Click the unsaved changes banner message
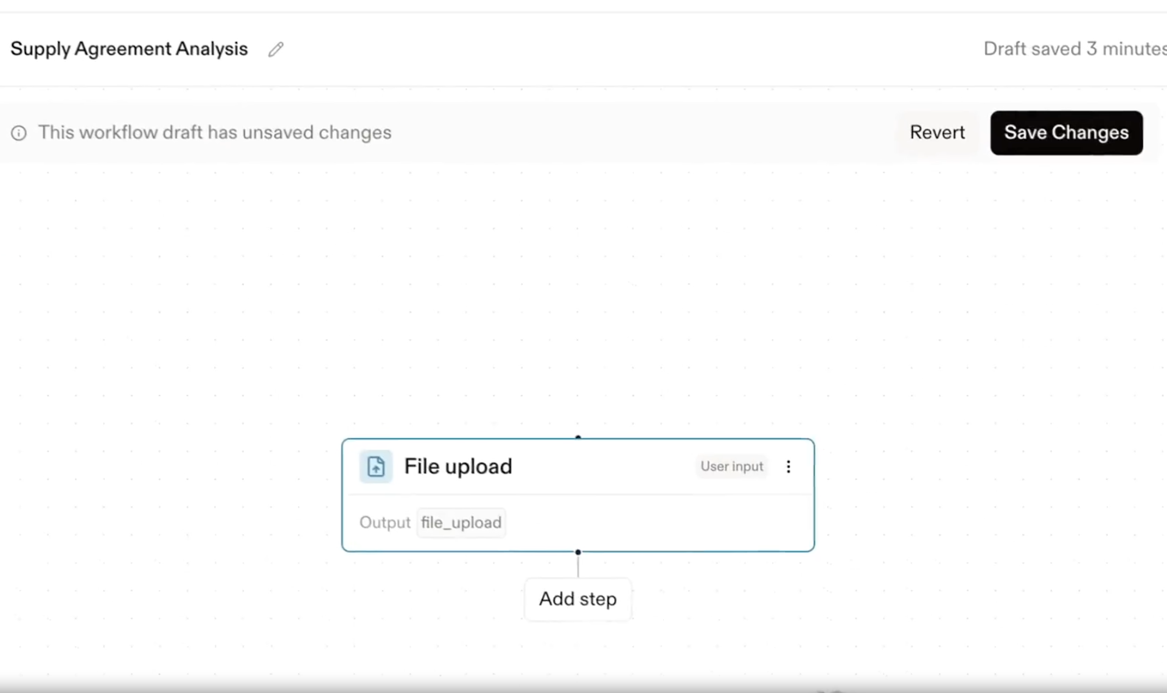Screen dimensions: 1167x693 click(x=215, y=133)
